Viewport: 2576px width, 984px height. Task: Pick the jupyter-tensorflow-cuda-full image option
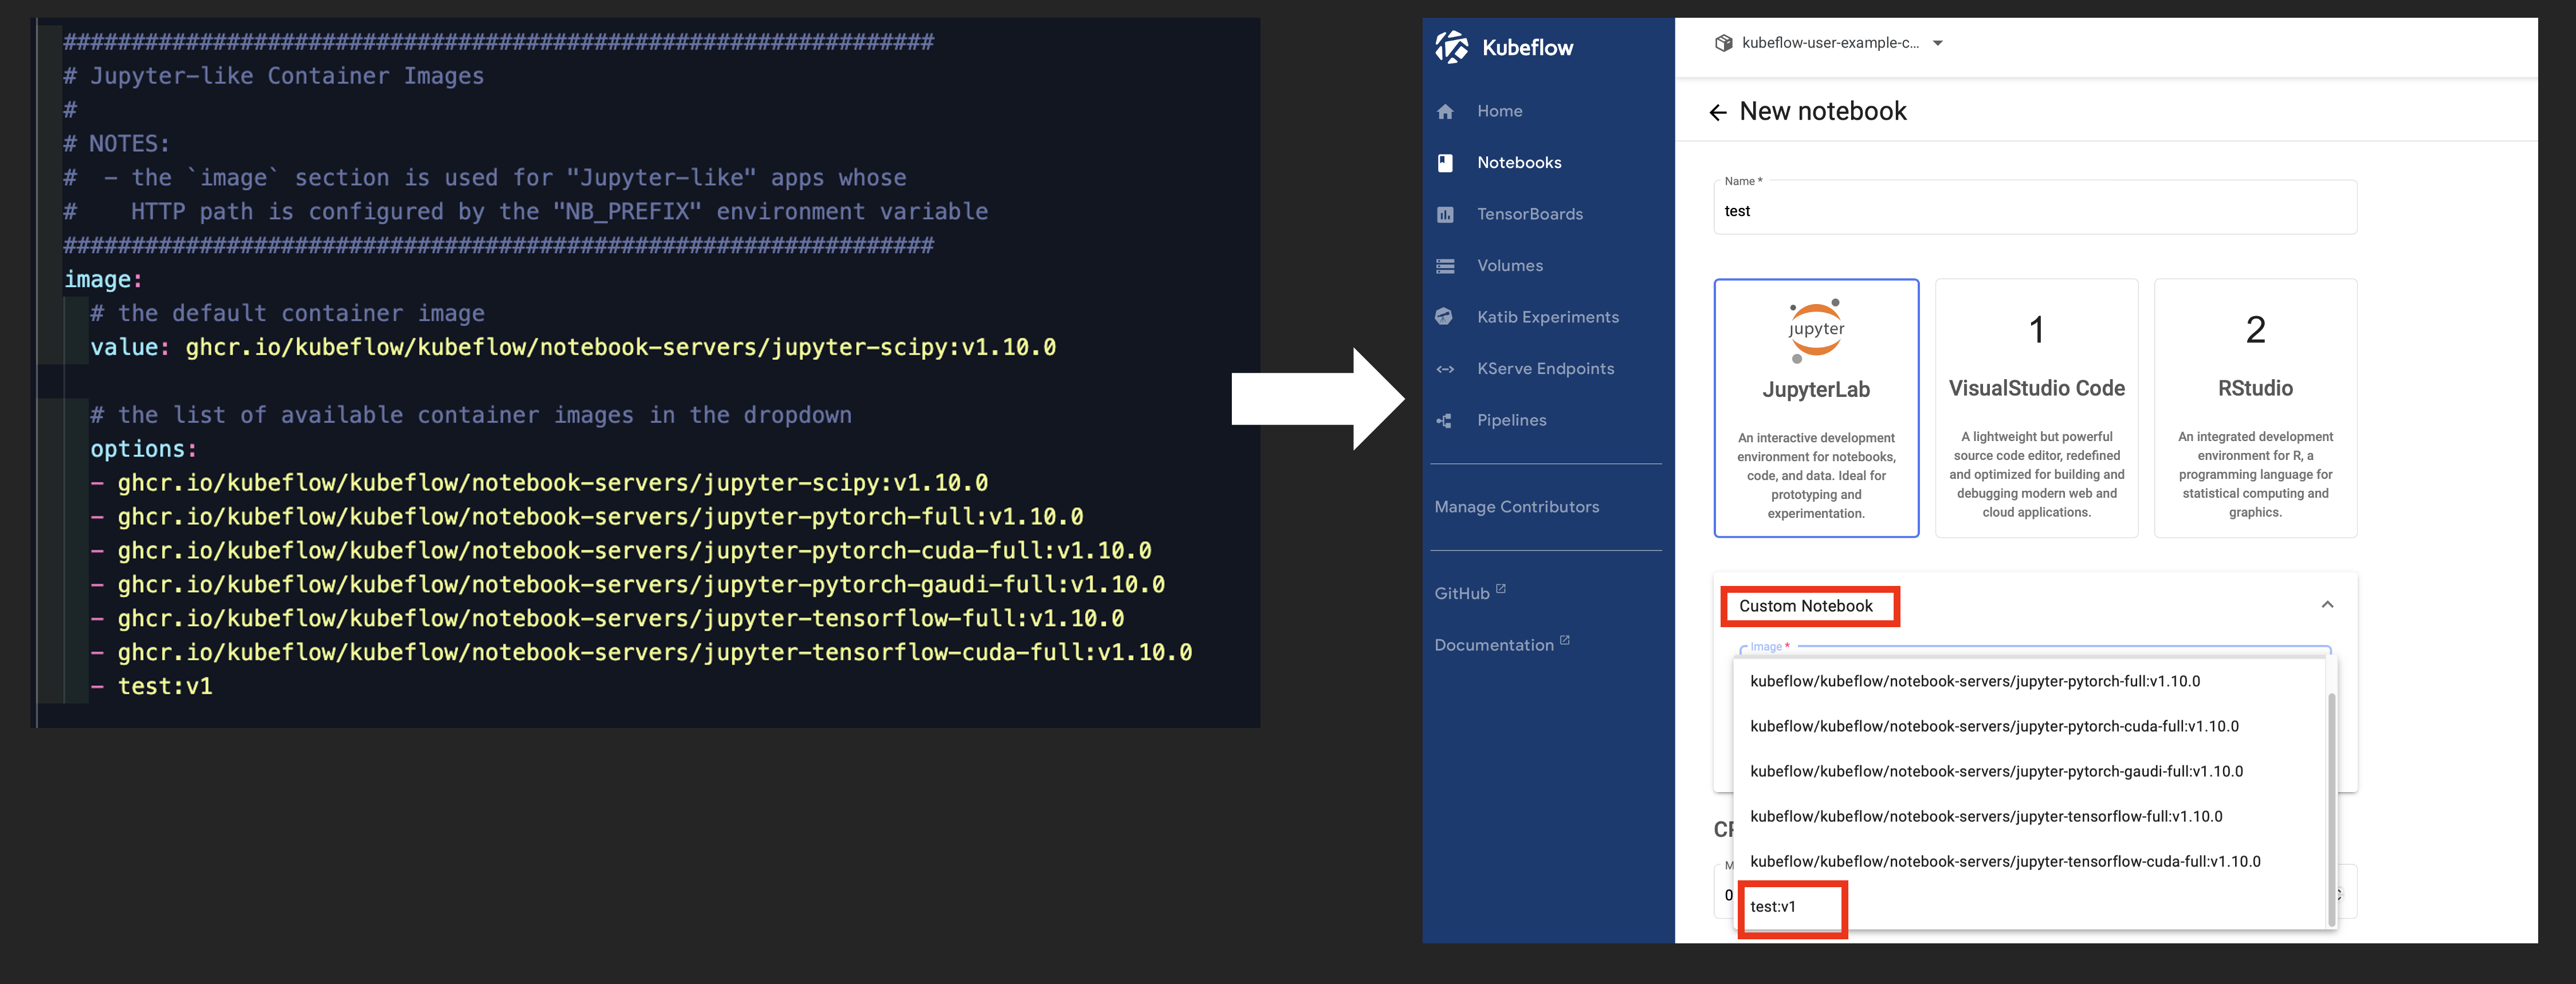tap(2004, 862)
